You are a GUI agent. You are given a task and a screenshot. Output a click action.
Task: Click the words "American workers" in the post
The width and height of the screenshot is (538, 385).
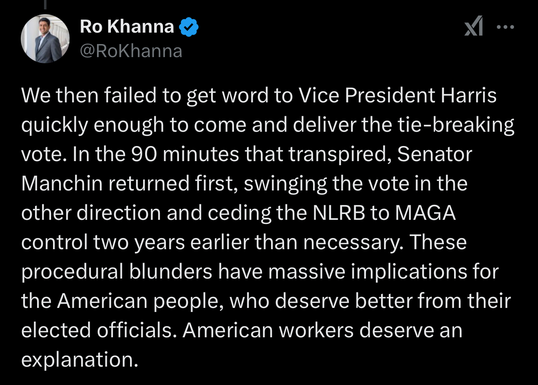pyautogui.click(x=268, y=330)
